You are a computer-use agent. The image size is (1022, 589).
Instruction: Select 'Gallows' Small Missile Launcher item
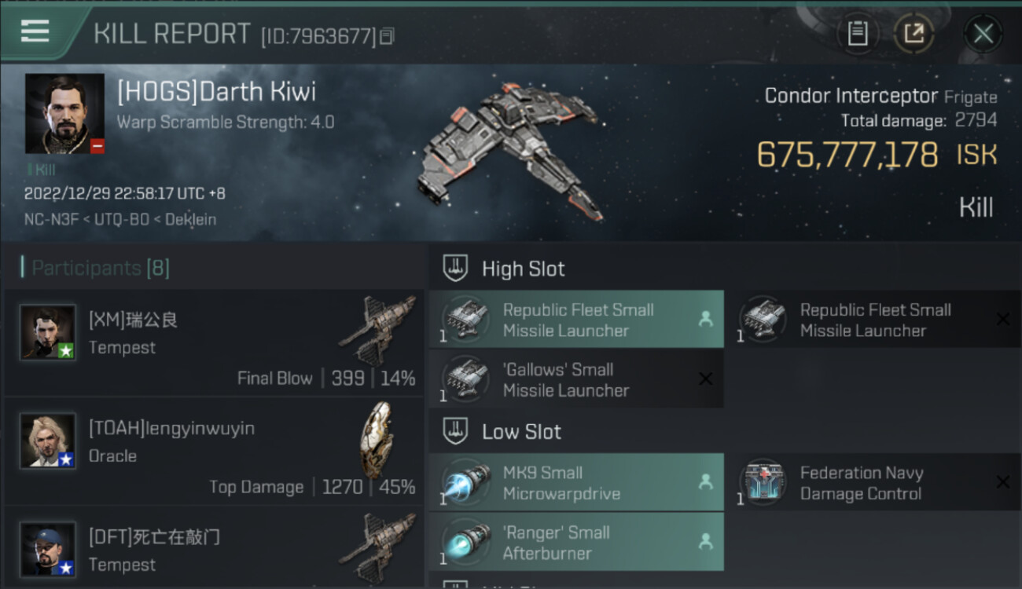coord(576,379)
